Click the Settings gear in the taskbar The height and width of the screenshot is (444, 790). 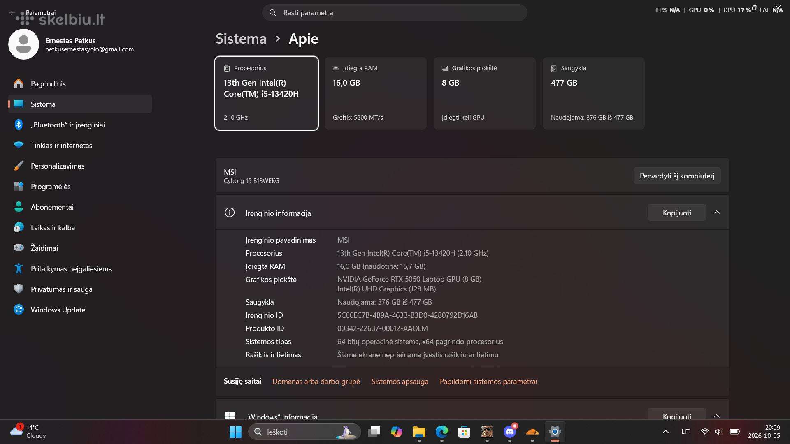point(555,432)
